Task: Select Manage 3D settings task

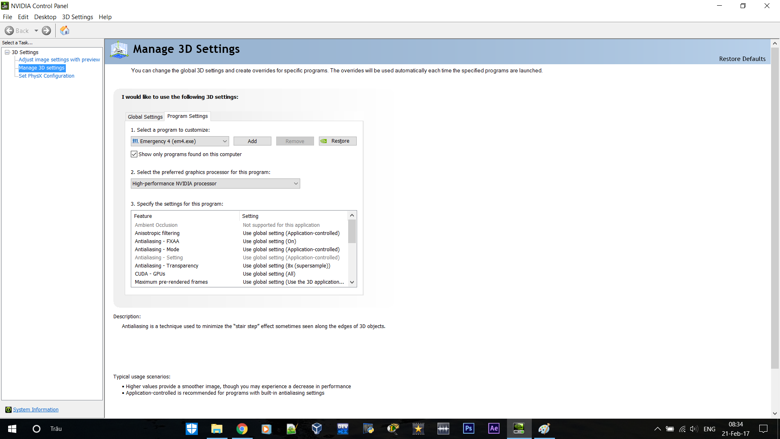Action: point(42,68)
